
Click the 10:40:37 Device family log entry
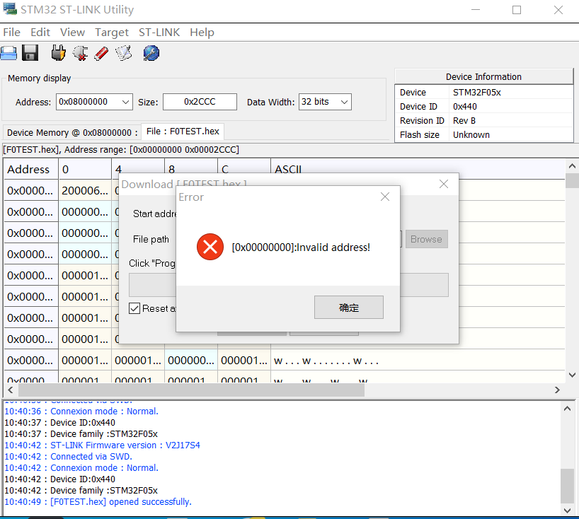tap(81, 433)
